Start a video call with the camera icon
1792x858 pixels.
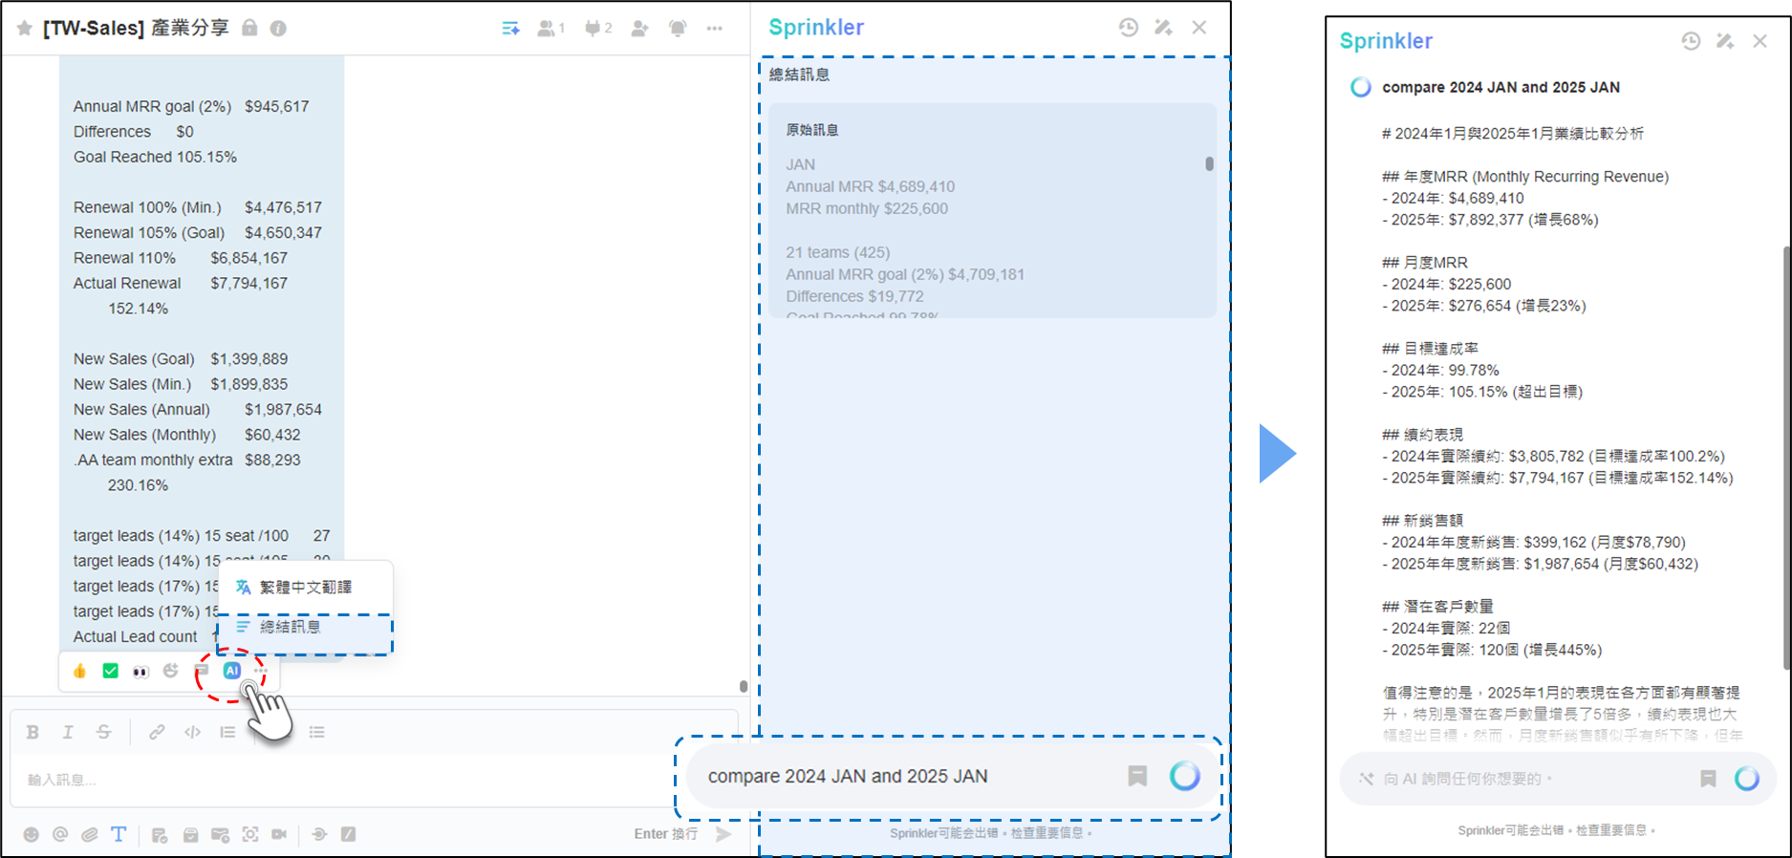click(x=279, y=834)
